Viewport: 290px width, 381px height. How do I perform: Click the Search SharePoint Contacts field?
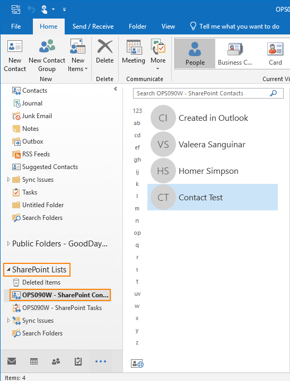tap(208, 93)
